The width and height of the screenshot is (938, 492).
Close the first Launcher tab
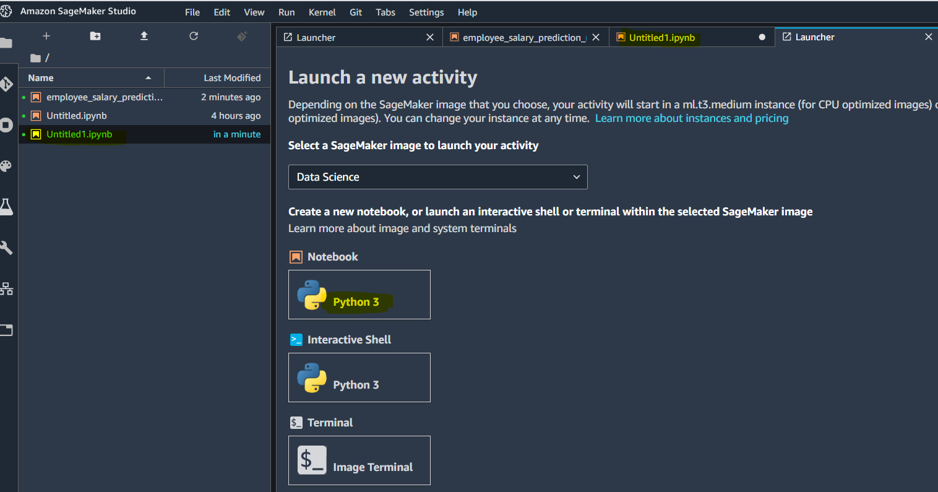430,37
